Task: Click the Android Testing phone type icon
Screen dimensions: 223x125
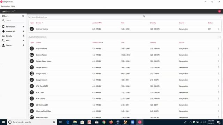Action: coord(32,29)
